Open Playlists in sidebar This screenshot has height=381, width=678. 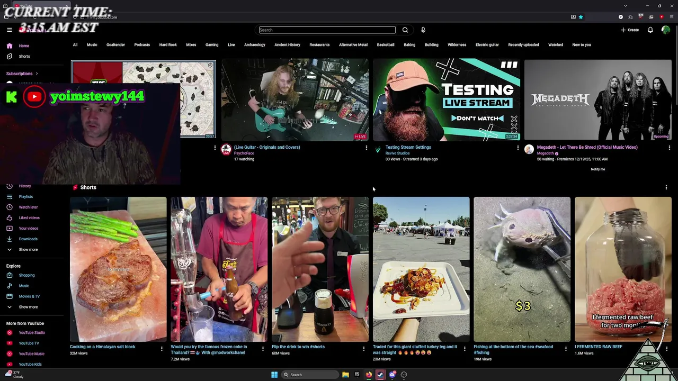pyautogui.click(x=26, y=197)
